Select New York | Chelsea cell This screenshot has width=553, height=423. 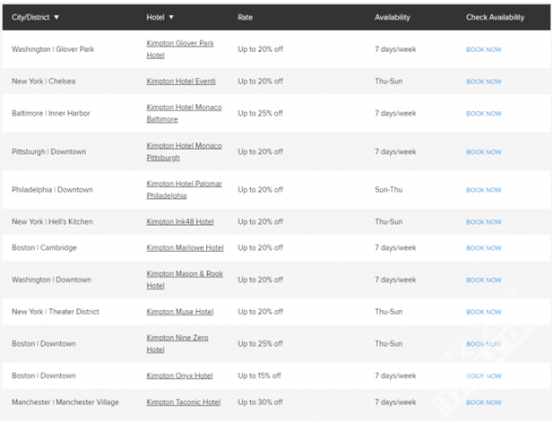pyautogui.click(x=44, y=82)
